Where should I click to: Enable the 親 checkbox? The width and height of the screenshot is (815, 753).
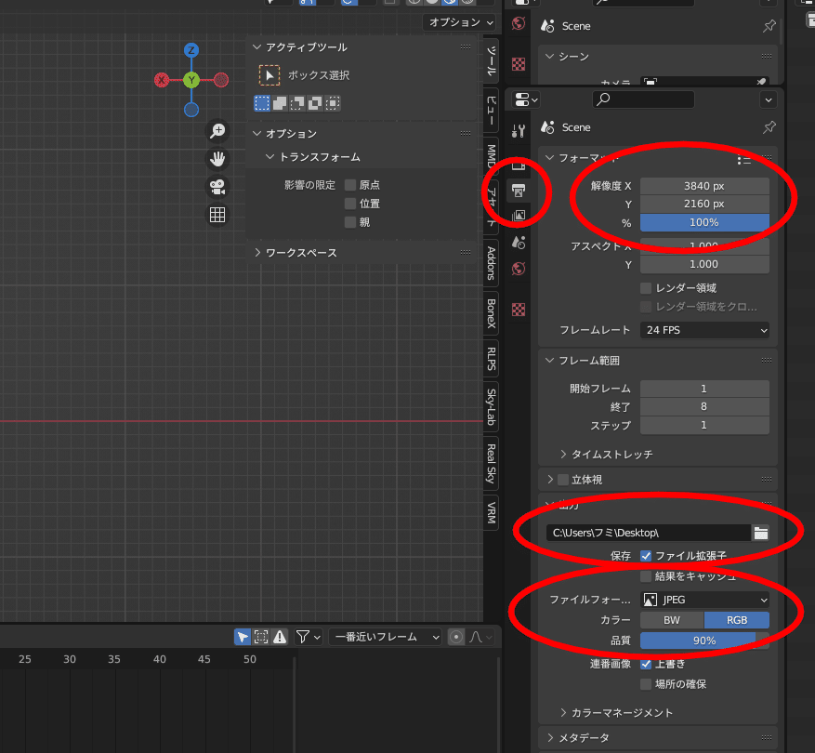pos(350,222)
